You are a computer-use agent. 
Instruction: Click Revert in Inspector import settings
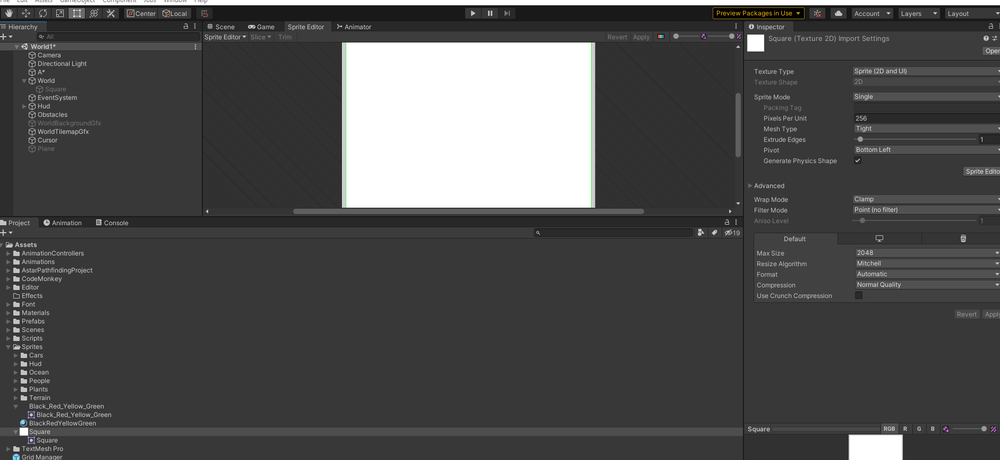point(967,314)
